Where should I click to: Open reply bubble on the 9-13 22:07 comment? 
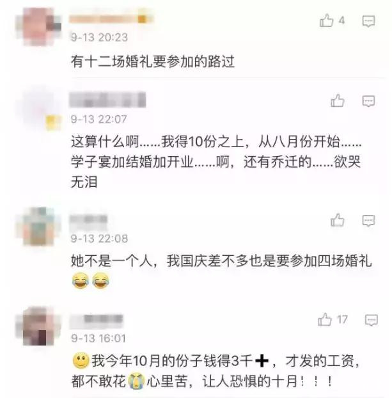368,101
